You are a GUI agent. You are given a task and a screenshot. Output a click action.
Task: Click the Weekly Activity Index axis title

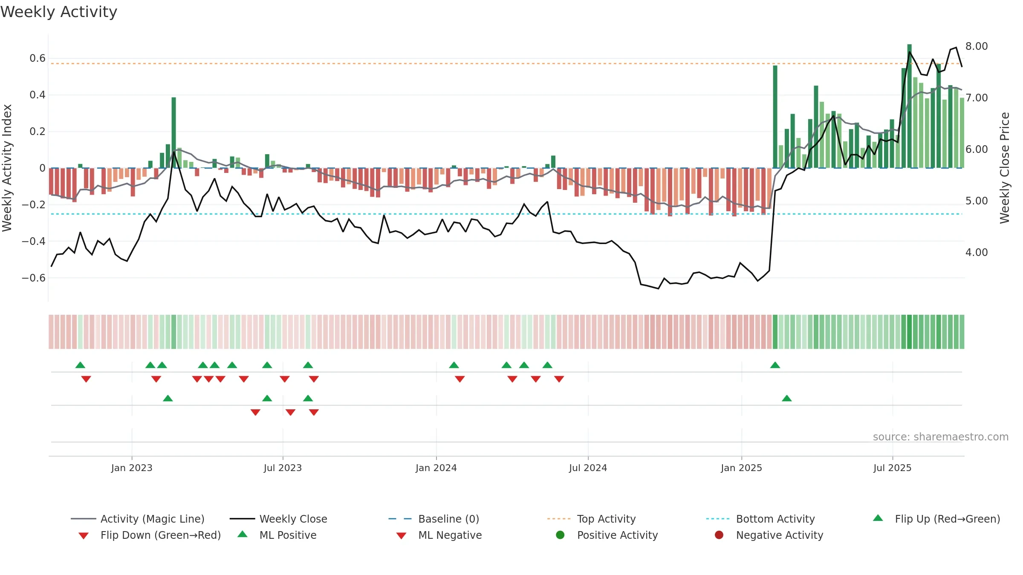7,168
